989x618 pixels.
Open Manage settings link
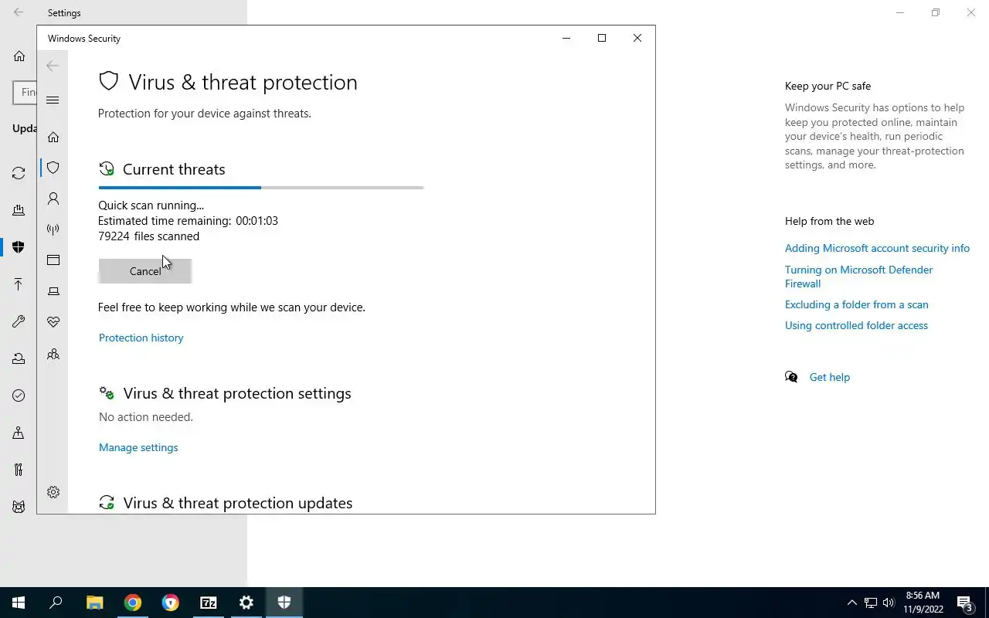[138, 447]
